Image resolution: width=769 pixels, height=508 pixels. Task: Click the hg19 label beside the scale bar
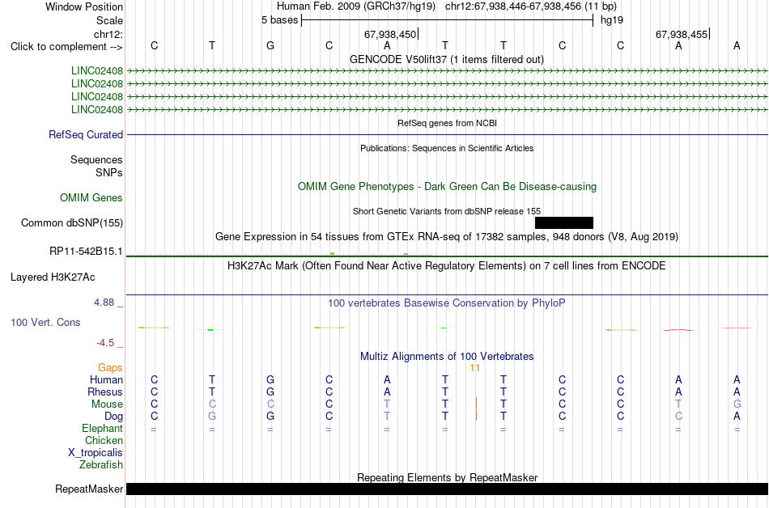(x=612, y=20)
